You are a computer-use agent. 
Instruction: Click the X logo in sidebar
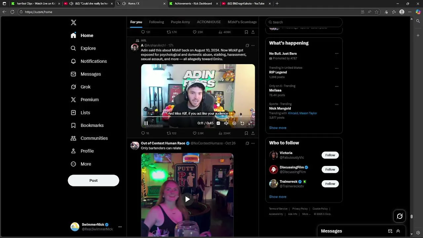point(73,22)
